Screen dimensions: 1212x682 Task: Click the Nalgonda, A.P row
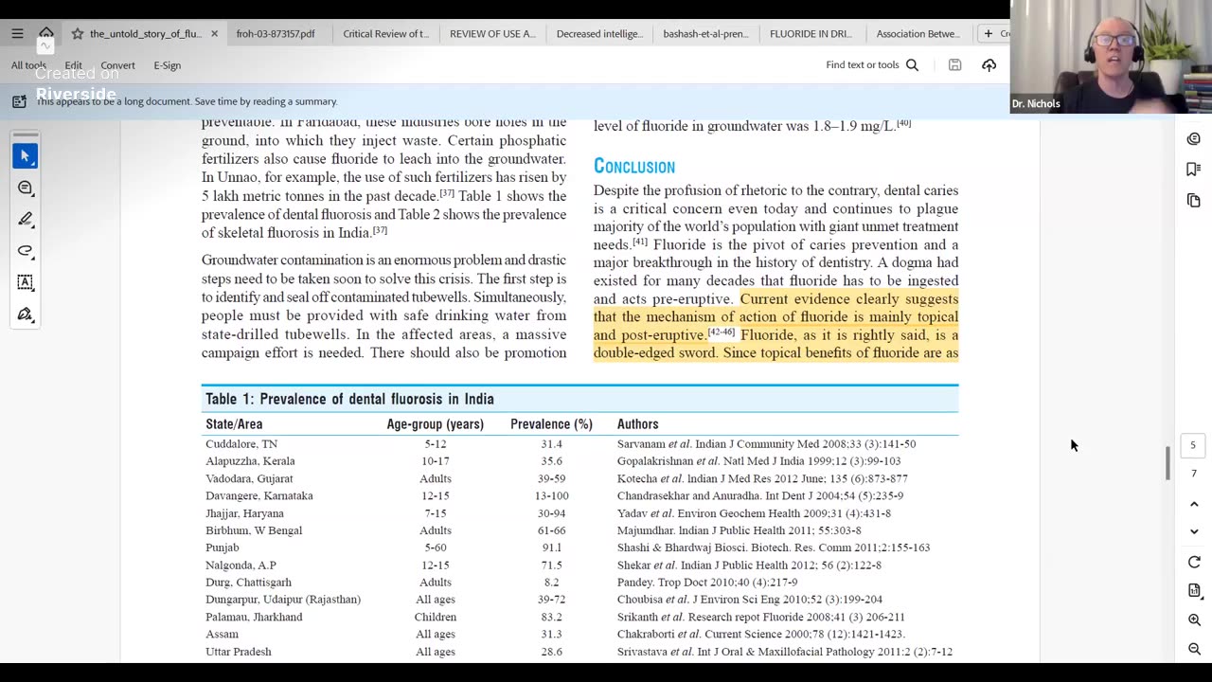pos(579,565)
